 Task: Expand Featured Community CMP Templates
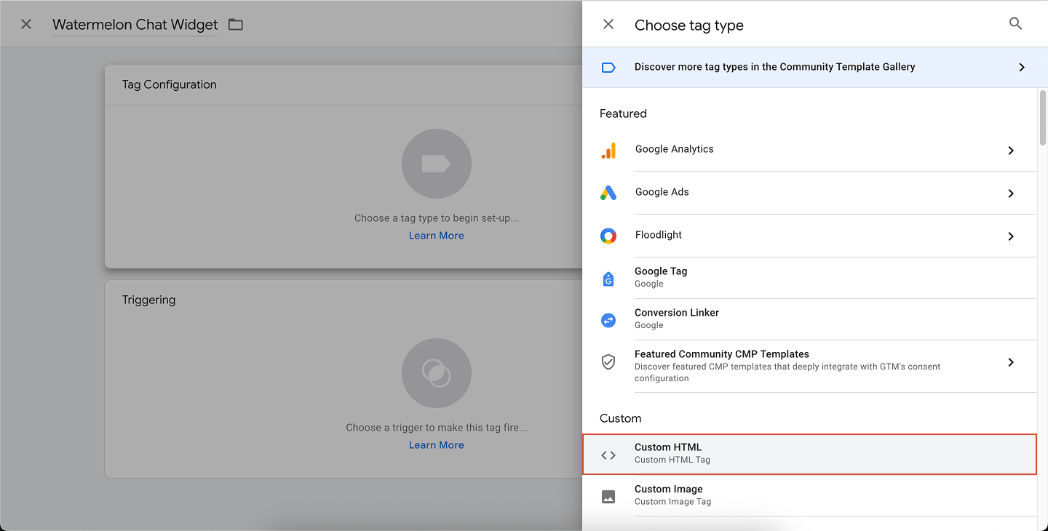[1011, 362]
